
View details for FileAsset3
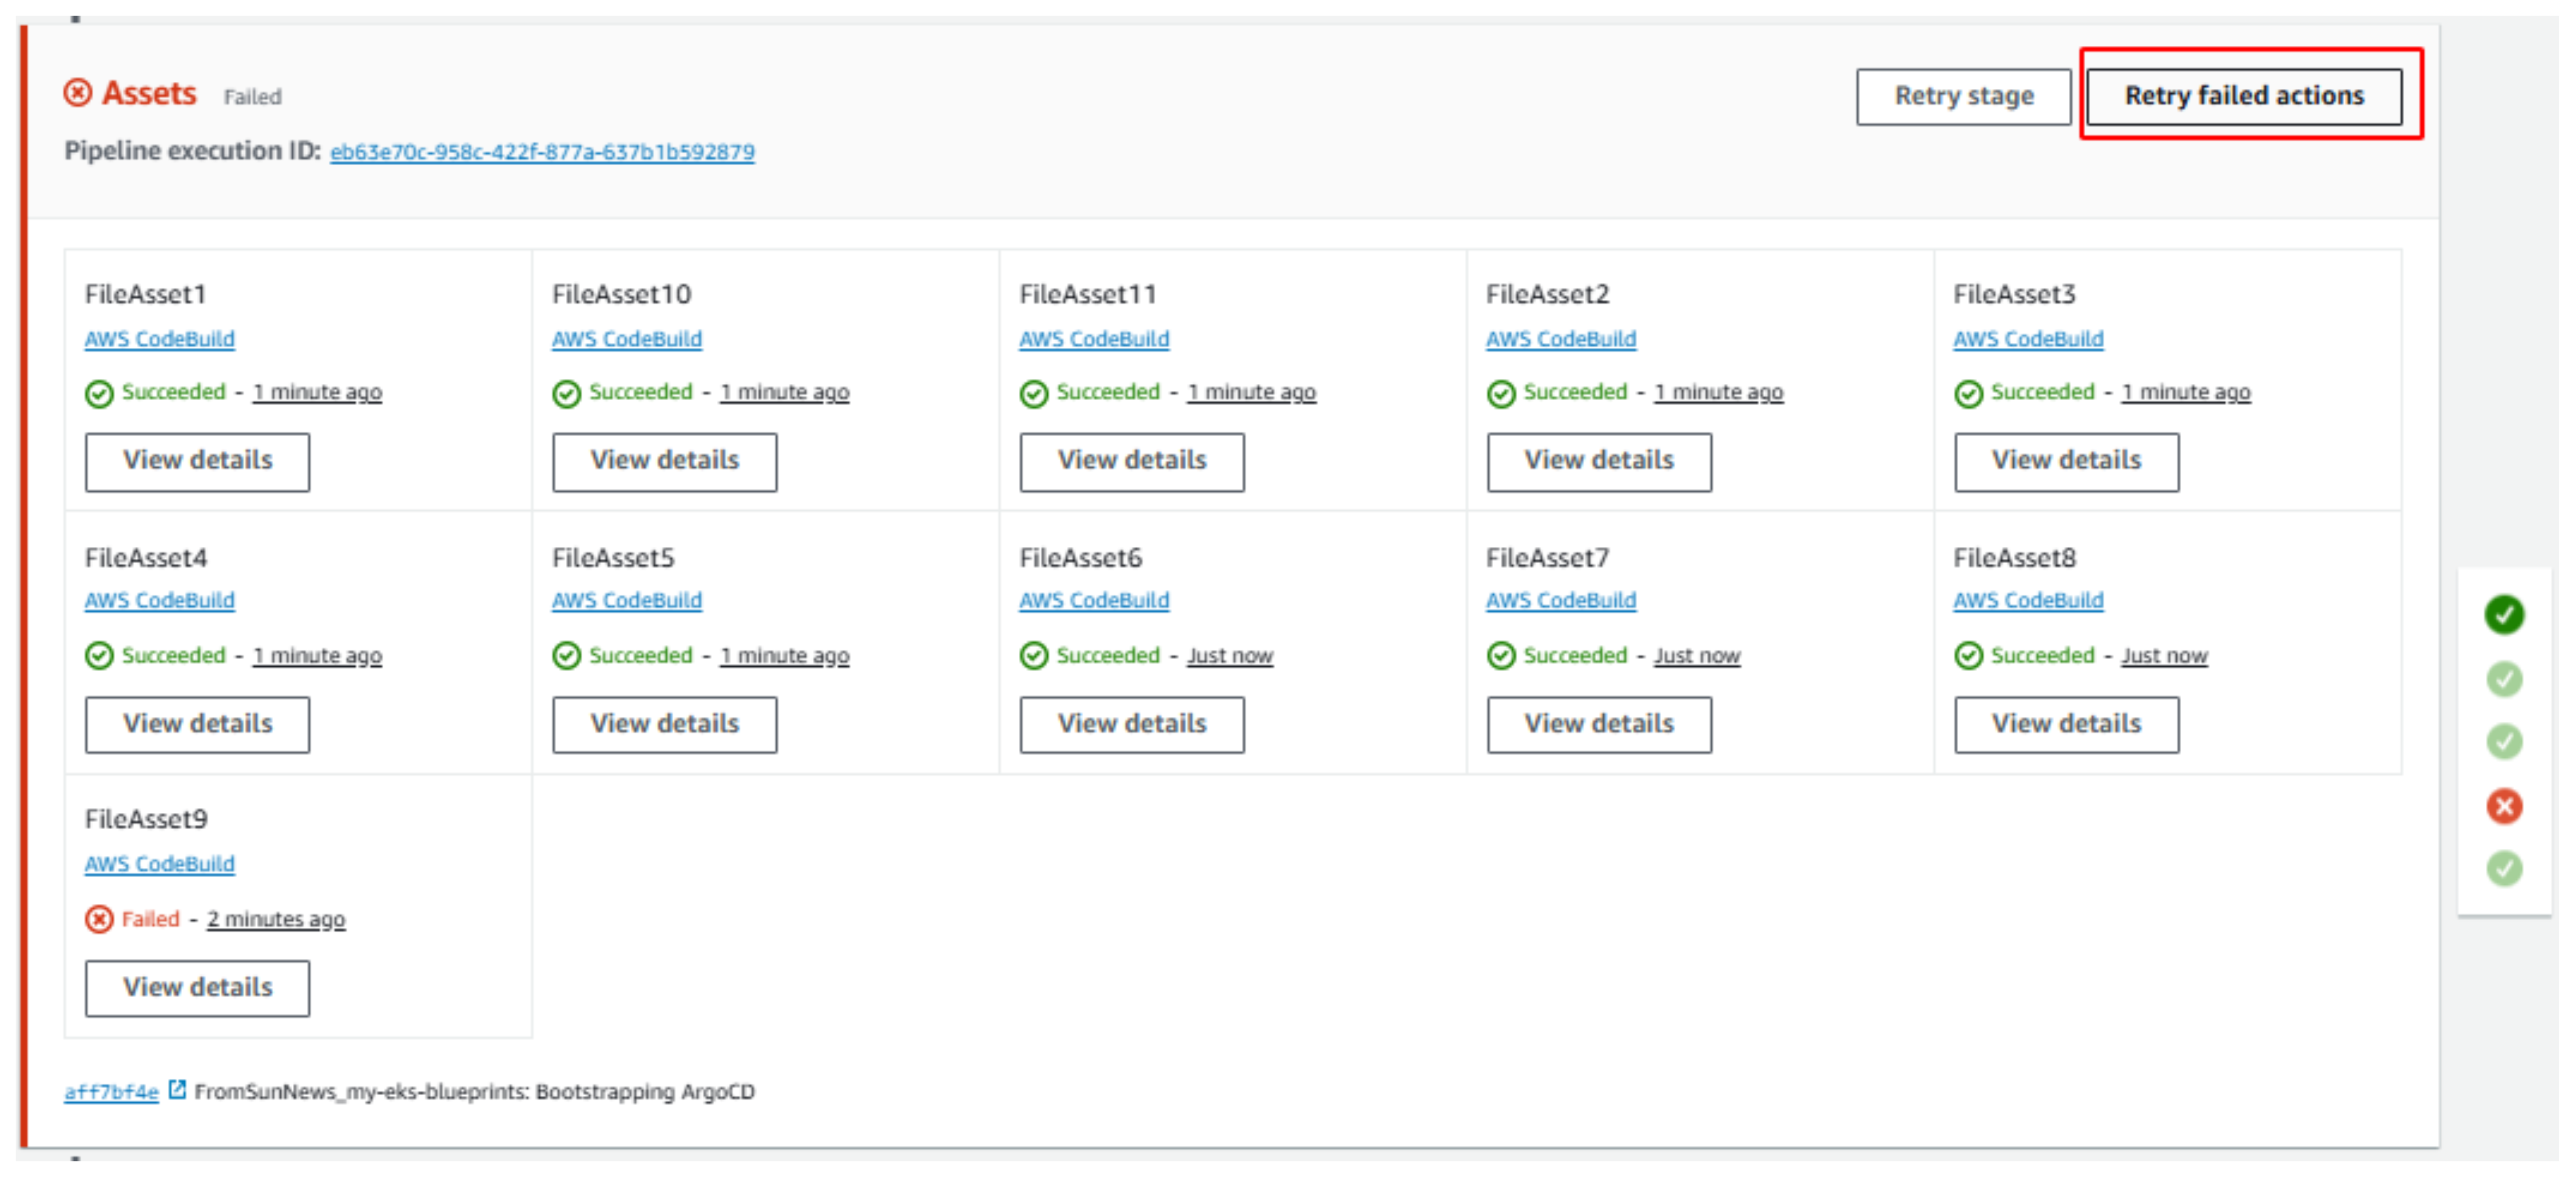tap(2066, 461)
